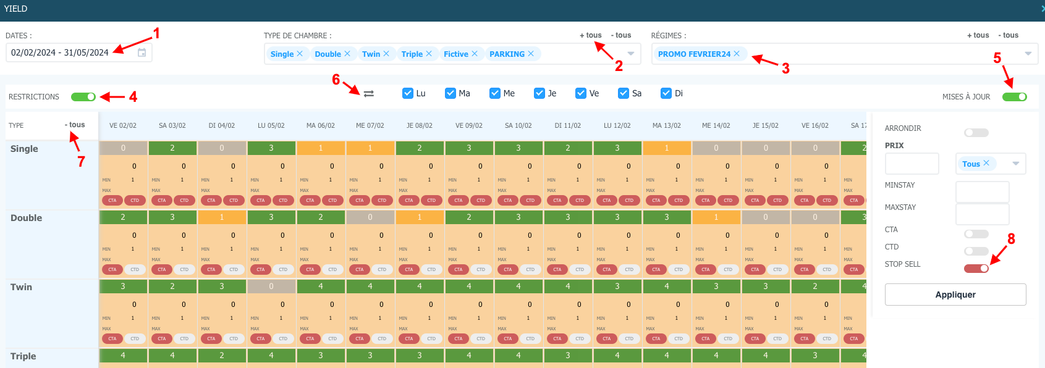The height and width of the screenshot is (368, 1045).
Task: Toggle CTA pill for Twin on JE 15/02
Action: click(755, 338)
